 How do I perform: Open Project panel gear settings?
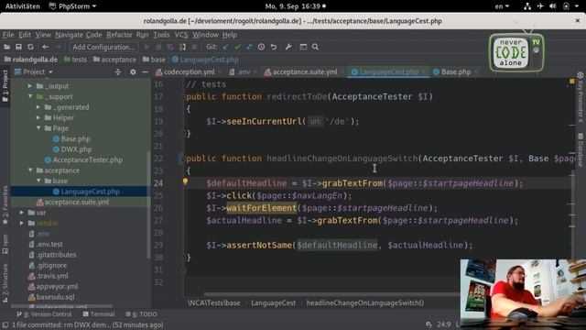(133, 71)
